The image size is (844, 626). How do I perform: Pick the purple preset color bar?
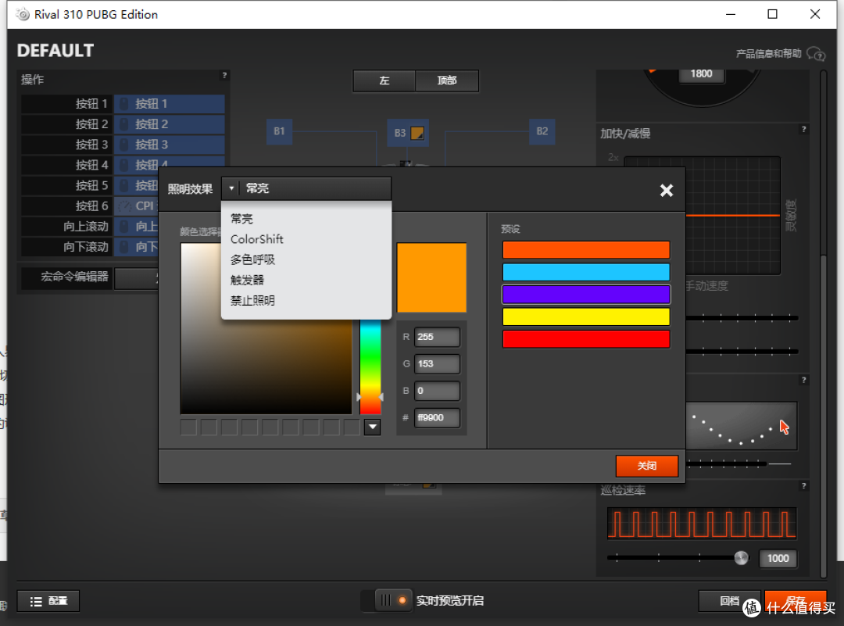click(x=586, y=295)
